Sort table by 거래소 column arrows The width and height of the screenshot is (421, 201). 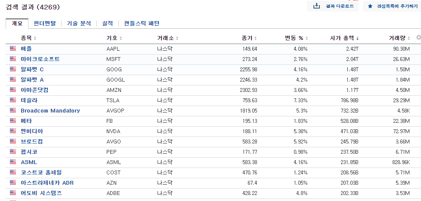[x=177, y=38]
